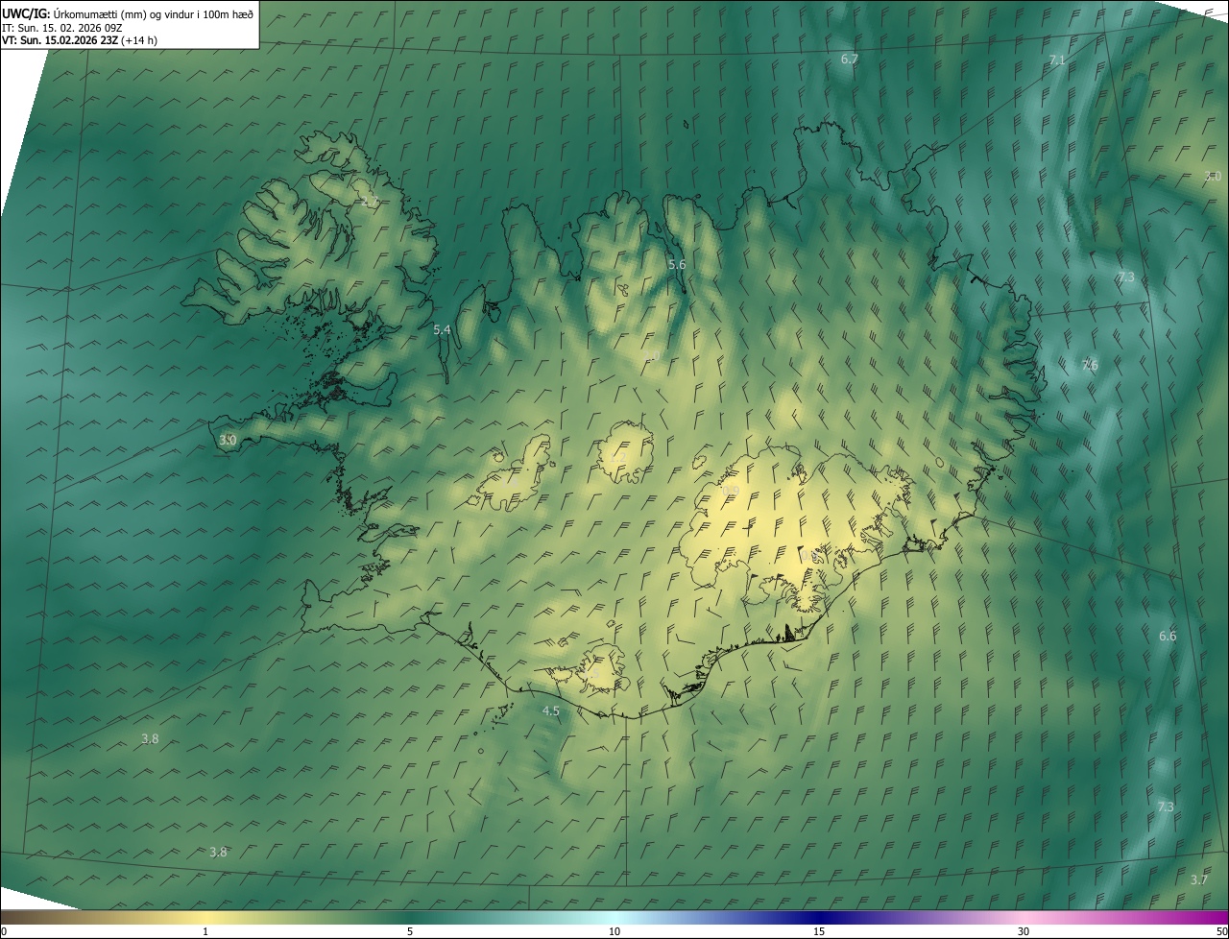Click the 6.6 value label on the map

pyautogui.click(x=1168, y=636)
